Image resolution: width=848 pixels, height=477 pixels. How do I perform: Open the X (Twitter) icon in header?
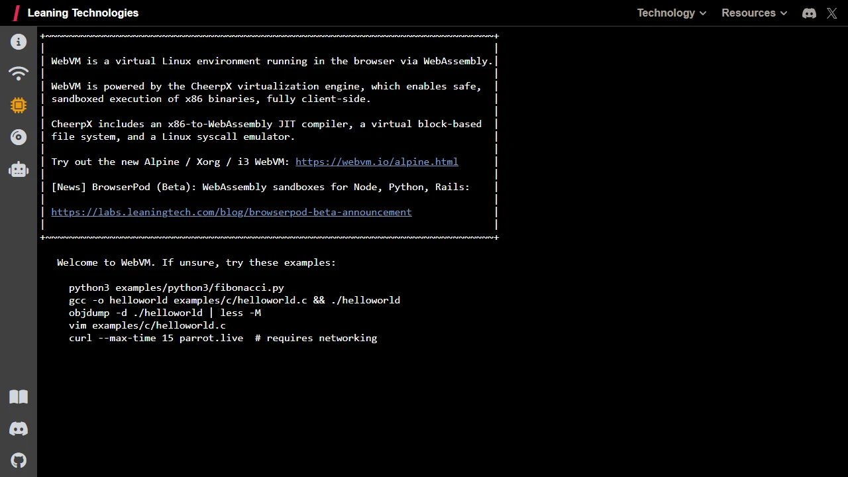pyautogui.click(x=832, y=13)
